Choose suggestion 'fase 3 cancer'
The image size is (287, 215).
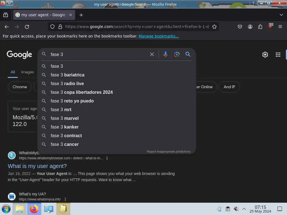click(x=117, y=144)
